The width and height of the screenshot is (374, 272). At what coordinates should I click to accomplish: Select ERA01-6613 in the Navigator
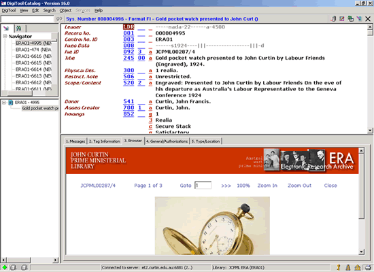pos(33,76)
